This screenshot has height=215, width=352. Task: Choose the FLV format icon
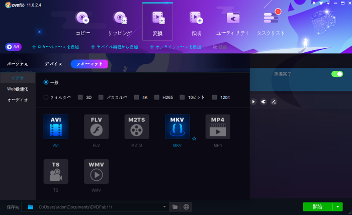tap(97, 127)
